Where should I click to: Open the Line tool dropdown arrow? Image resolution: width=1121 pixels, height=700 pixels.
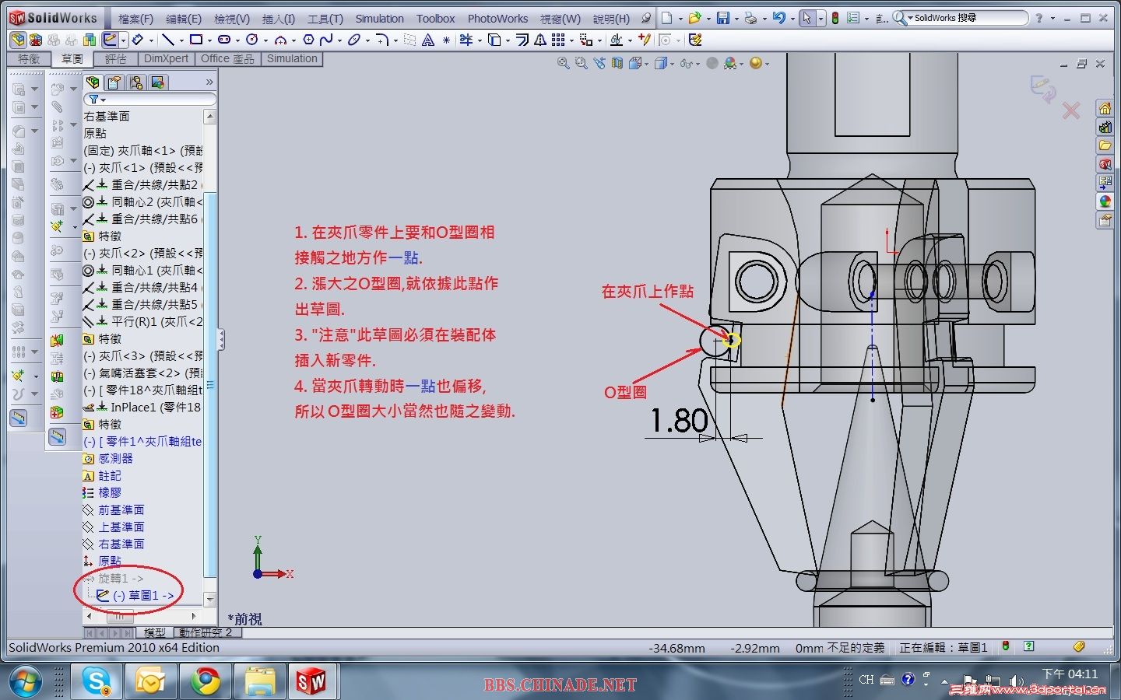click(181, 40)
